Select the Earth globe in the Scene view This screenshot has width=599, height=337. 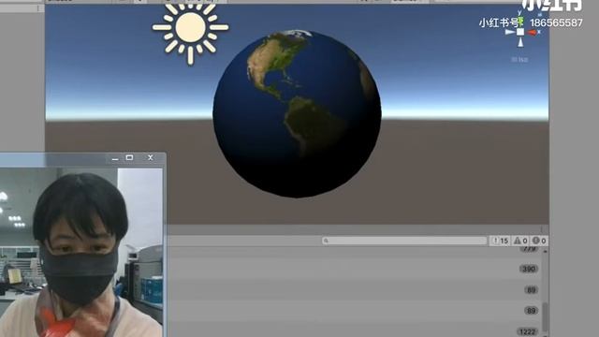(x=297, y=114)
